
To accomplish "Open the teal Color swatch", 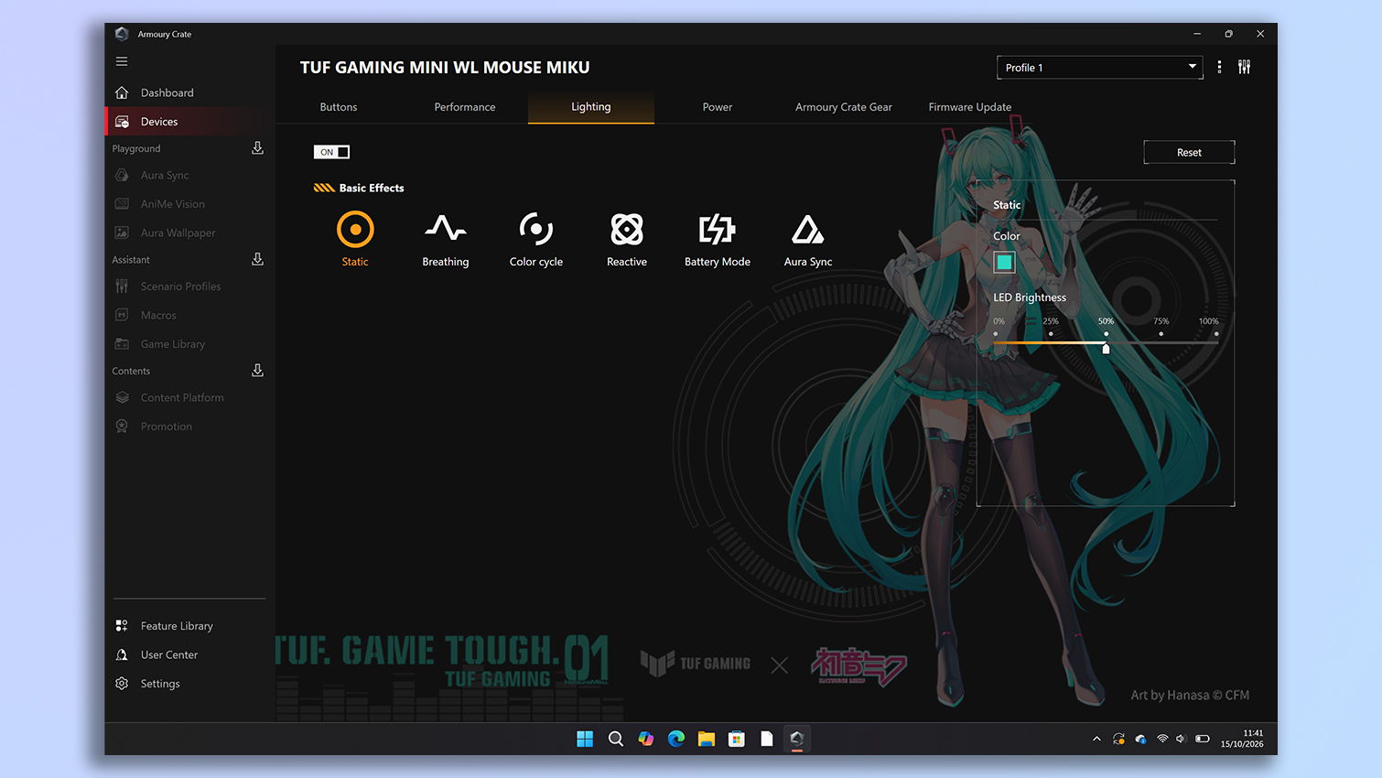I will tap(1004, 263).
